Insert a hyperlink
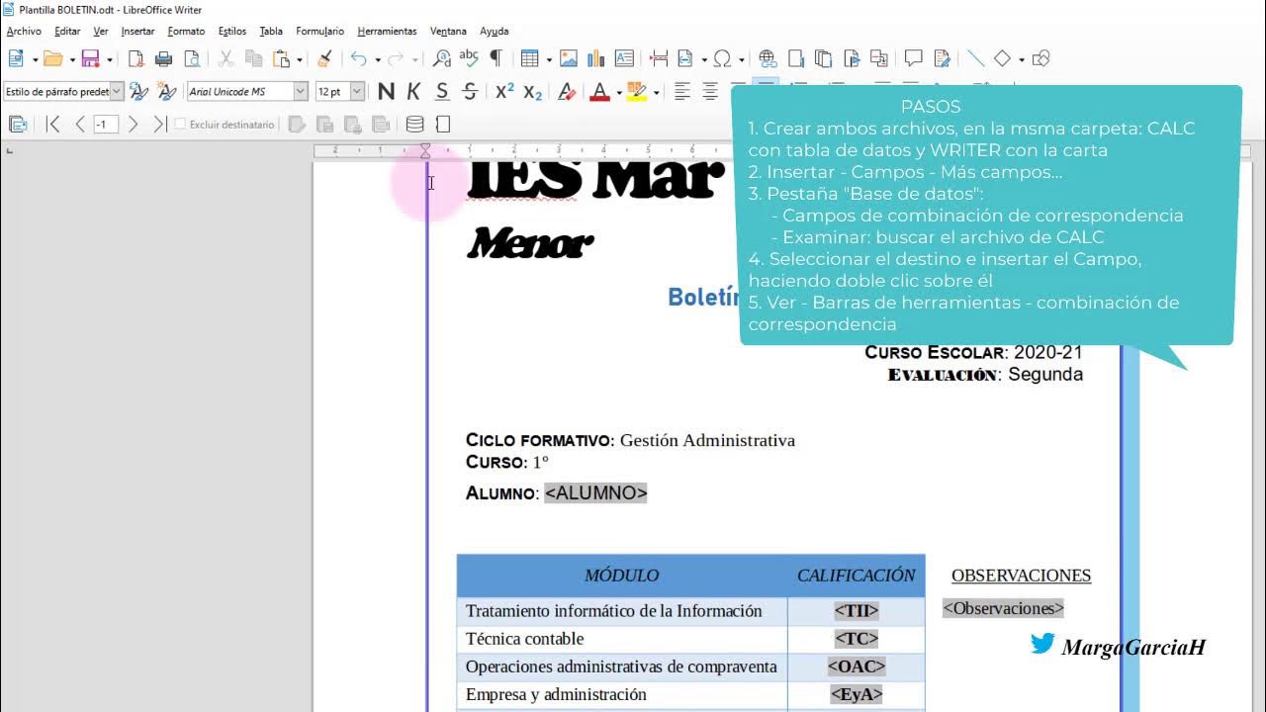Screen dimensions: 1266x712 (768, 59)
